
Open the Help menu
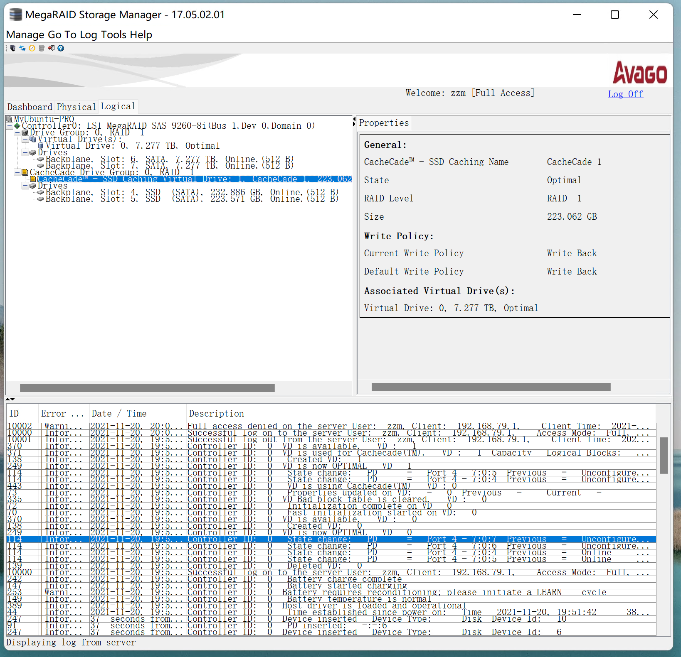[141, 34]
